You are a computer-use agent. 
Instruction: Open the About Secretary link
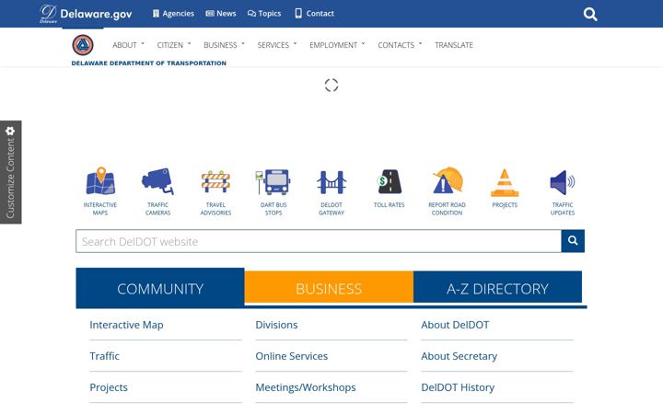459,356
